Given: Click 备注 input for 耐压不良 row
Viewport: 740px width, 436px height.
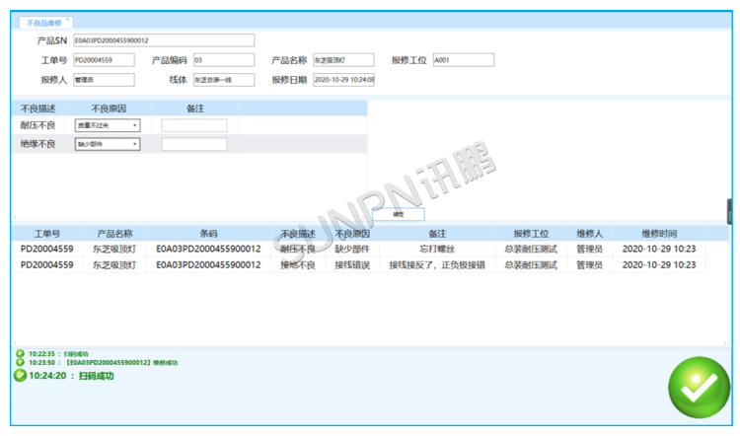Looking at the screenshot, I should pyautogui.click(x=194, y=125).
